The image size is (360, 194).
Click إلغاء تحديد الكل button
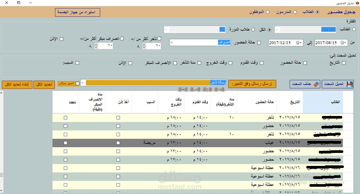(x=17, y=84)
